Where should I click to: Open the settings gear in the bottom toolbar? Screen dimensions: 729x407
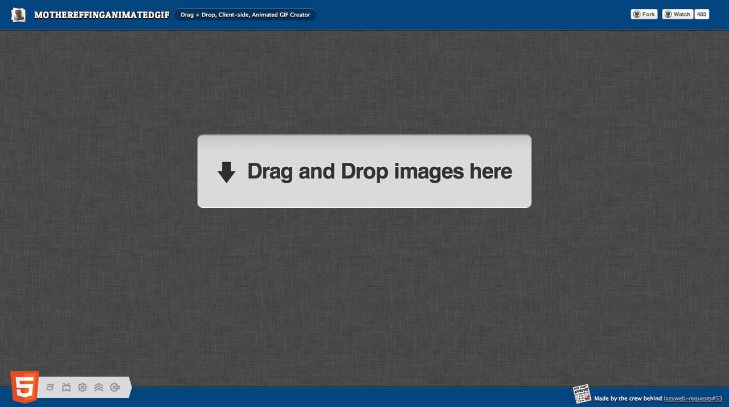82,387
